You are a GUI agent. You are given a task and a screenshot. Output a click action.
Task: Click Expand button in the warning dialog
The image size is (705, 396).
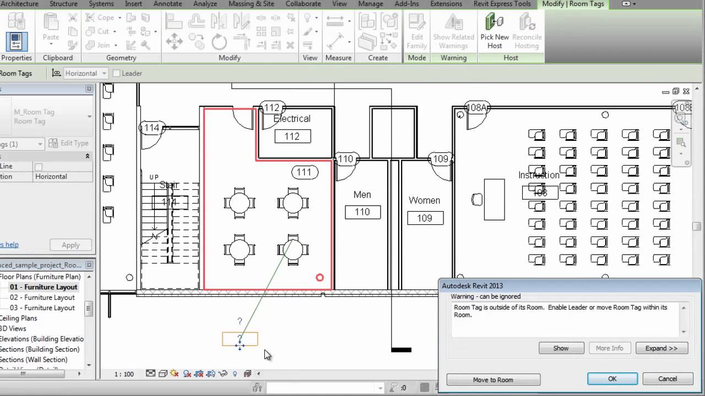(x=661, y=348)
